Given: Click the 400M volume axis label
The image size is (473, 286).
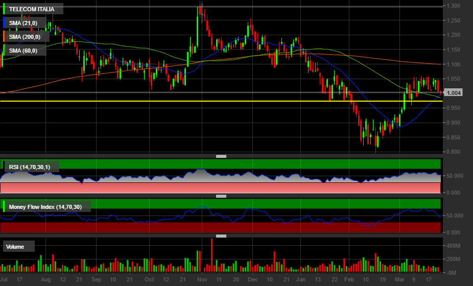Looking at the screenshot, I should pos(454,246).
